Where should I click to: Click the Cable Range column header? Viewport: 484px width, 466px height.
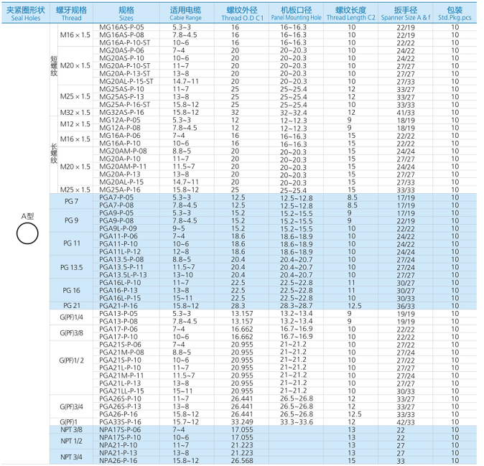pyautogui.click(x=185, y=14)
